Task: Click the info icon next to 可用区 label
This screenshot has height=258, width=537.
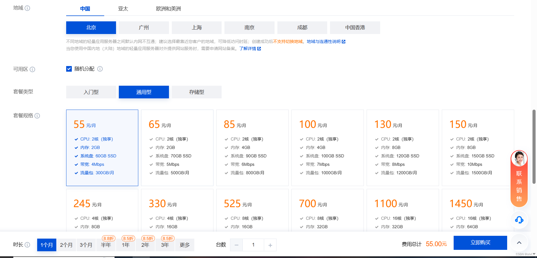Action: coord(32,69)
